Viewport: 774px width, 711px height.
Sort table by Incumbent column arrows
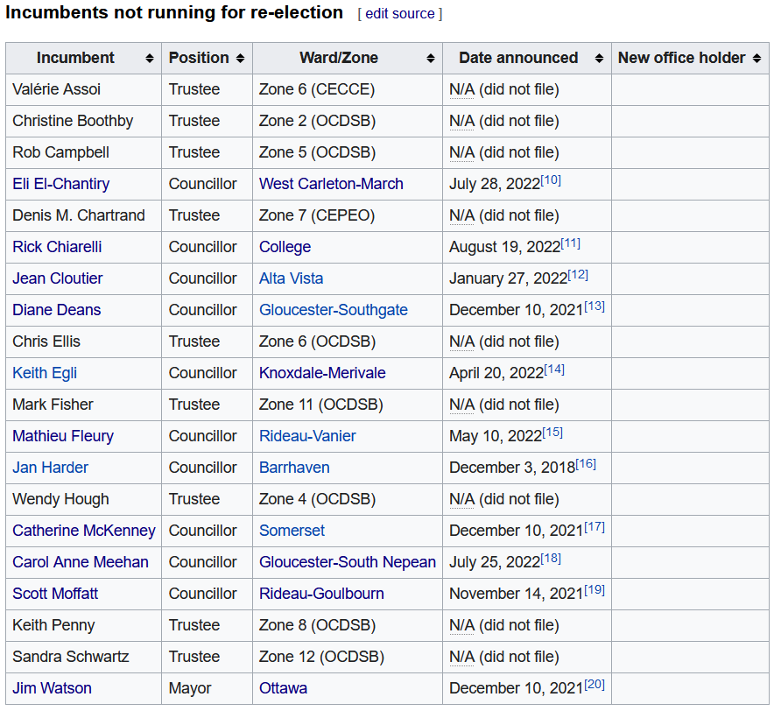coord(150,59)
